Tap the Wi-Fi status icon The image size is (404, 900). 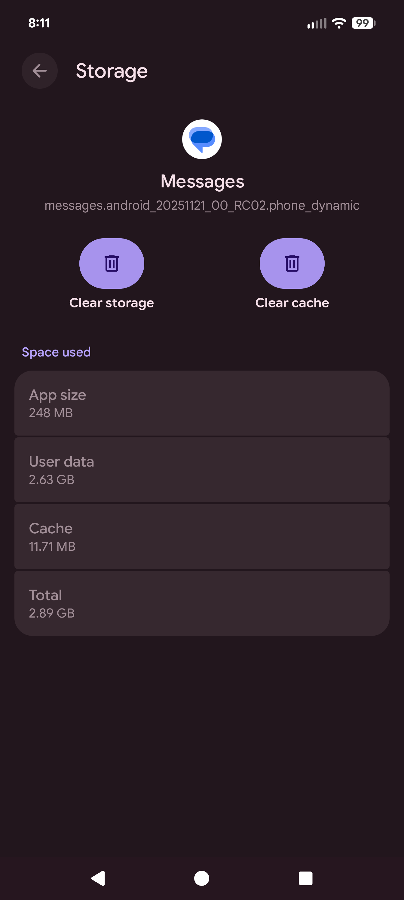pyautogui.click(x=339, y=23)
